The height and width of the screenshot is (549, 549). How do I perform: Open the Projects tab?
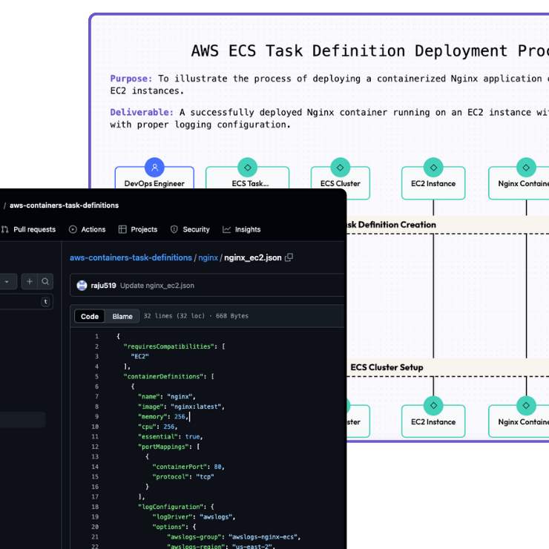pos(138,229)
